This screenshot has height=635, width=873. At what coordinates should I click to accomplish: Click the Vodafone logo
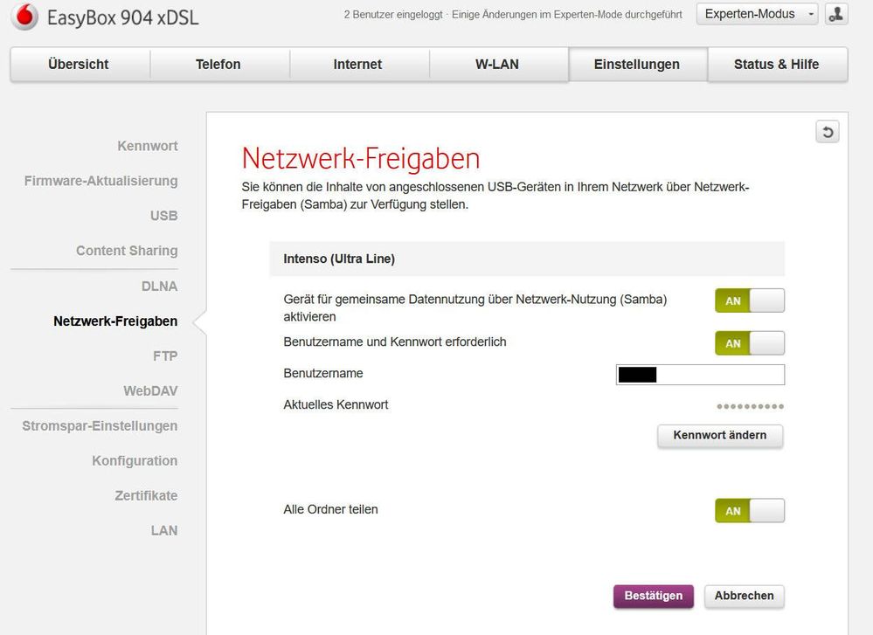[24, 17]
